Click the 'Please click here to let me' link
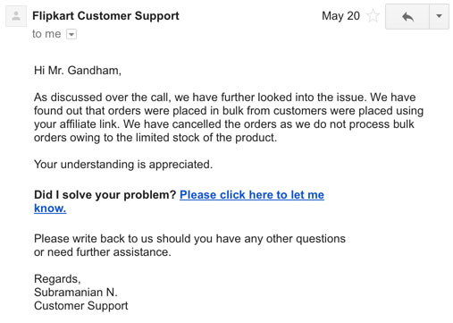 click(252, 195)
